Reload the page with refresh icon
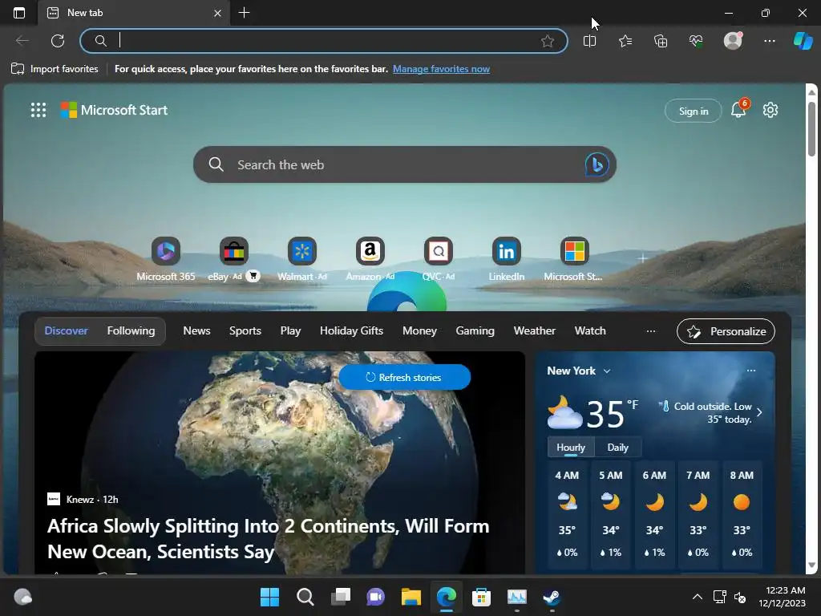Image resolution: width=821 pixels, height=616 pixels. 58,41
